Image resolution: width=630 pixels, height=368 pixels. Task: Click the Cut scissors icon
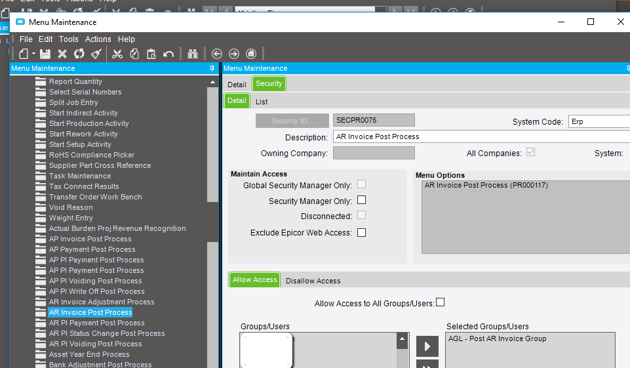117,54
